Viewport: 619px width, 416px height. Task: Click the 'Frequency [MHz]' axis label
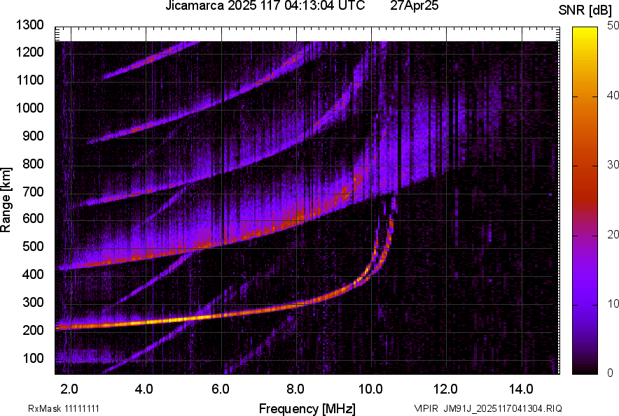pos(307,408)
